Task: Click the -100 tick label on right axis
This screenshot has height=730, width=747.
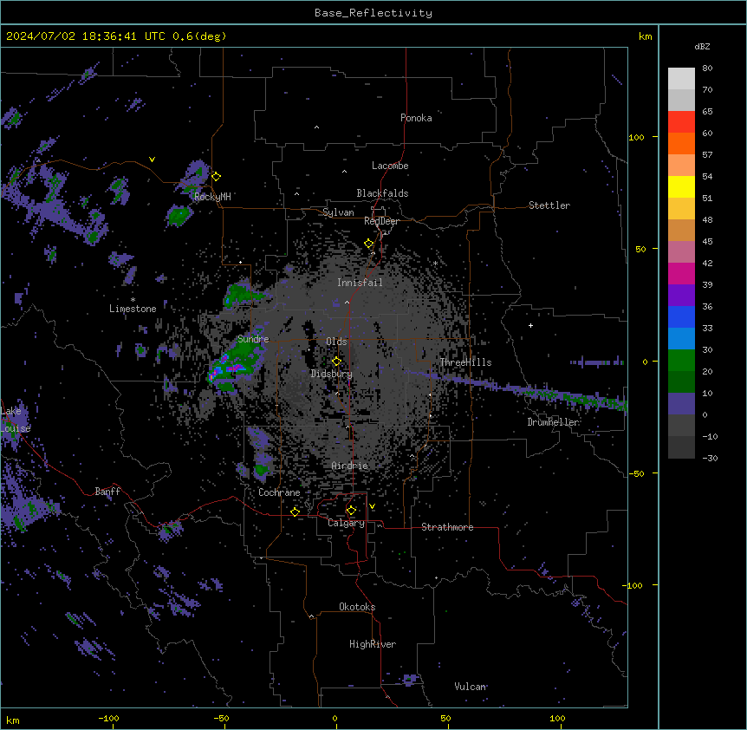Action: (633, 585)
